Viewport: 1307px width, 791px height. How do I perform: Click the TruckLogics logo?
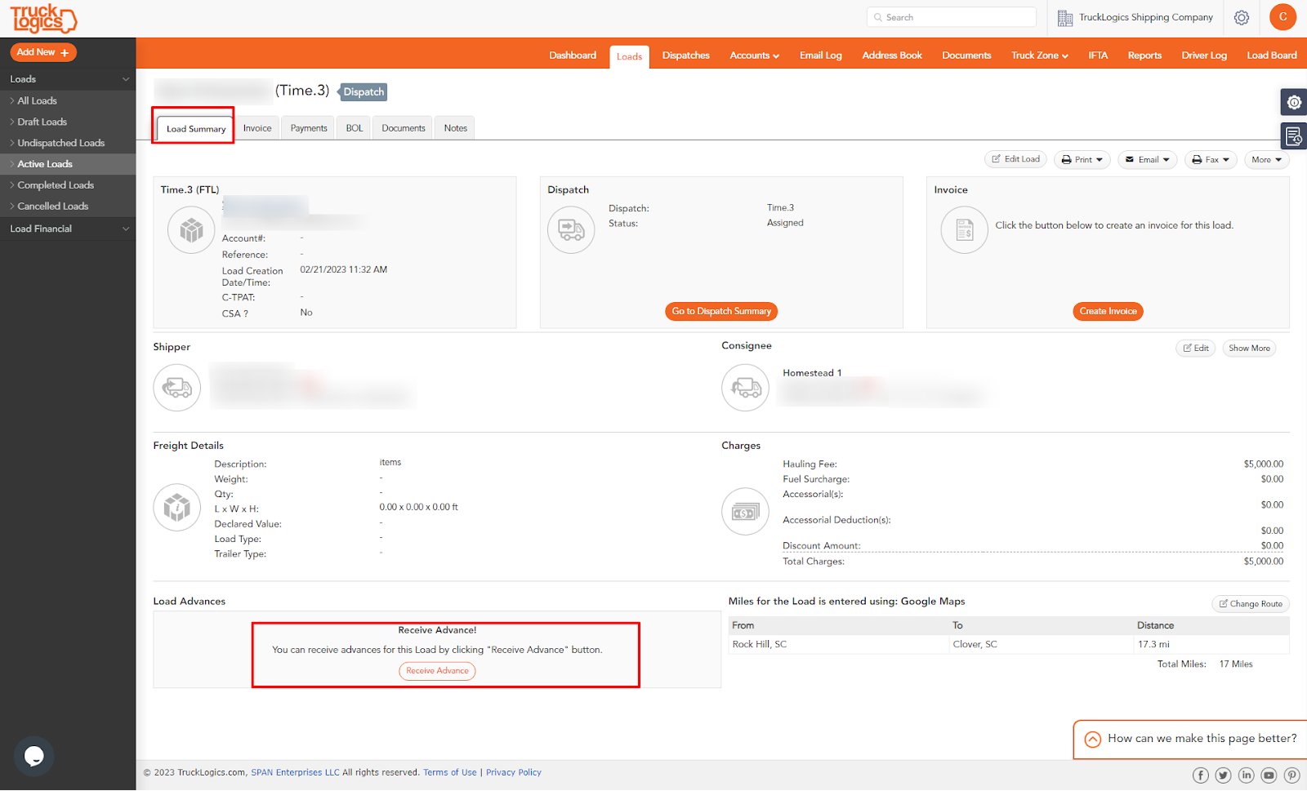[x=42, y=18]
